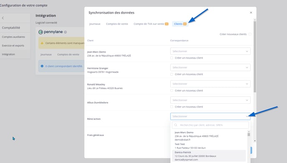
Task: Click the orange badge on the Clients tab
Action: [x=185, y=24]
